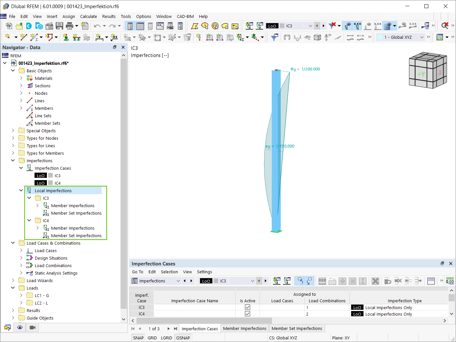Open the IC3 dropdown in the table toolbar
Screen dimensions: 456x342
tap(252, 281)
